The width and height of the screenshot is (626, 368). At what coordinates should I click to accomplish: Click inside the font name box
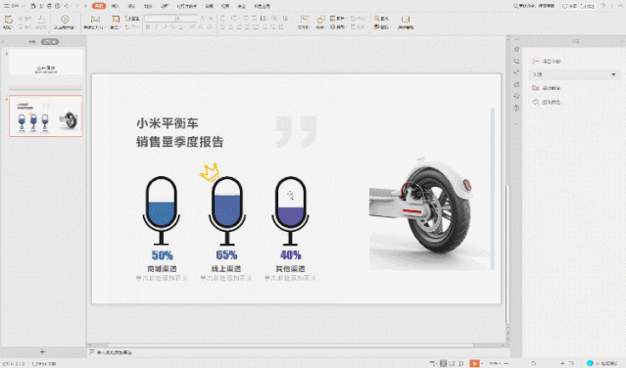tap(160, 19)
